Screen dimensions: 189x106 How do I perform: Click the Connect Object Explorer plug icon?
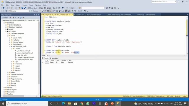(10, 18)
